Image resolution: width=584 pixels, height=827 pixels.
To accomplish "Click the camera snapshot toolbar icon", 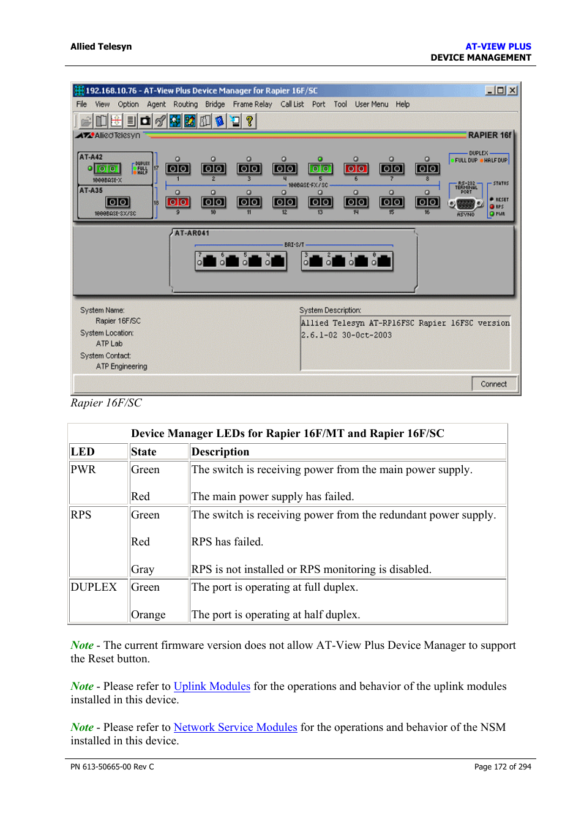I will pos(145,121).
